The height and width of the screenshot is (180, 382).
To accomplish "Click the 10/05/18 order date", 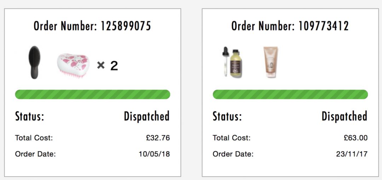I will point(155,154).
